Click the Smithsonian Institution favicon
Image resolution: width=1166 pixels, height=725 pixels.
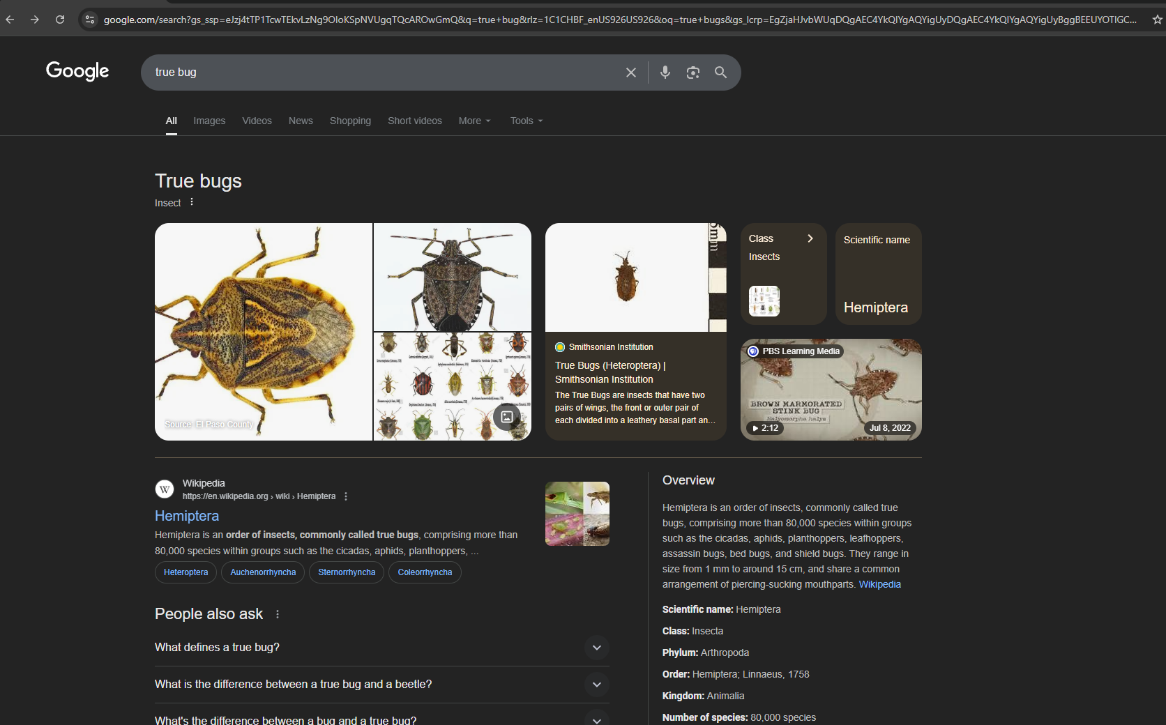[560, 347]
